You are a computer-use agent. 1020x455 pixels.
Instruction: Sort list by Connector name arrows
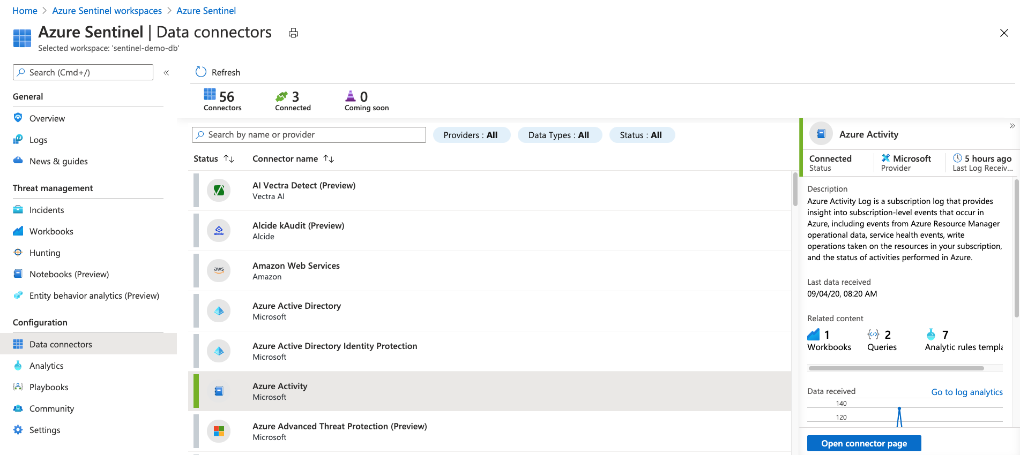tap(329, 159)
